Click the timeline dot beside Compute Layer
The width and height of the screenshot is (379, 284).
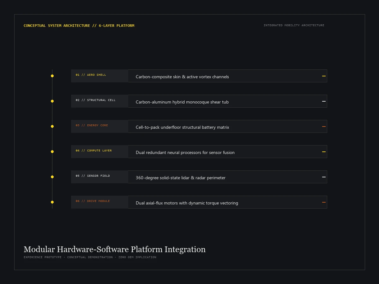click(52, 151)
